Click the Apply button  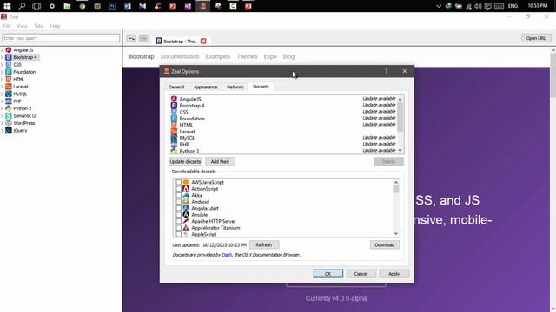click(x=394, y=274)
